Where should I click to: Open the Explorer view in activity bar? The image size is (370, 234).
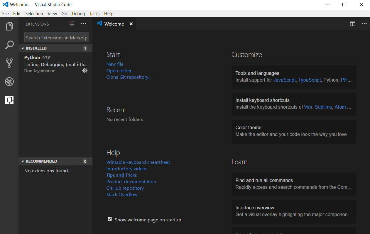(9, 26)
